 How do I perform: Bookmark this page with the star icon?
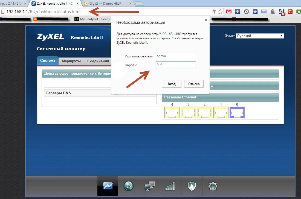click(x=220, y=12)
